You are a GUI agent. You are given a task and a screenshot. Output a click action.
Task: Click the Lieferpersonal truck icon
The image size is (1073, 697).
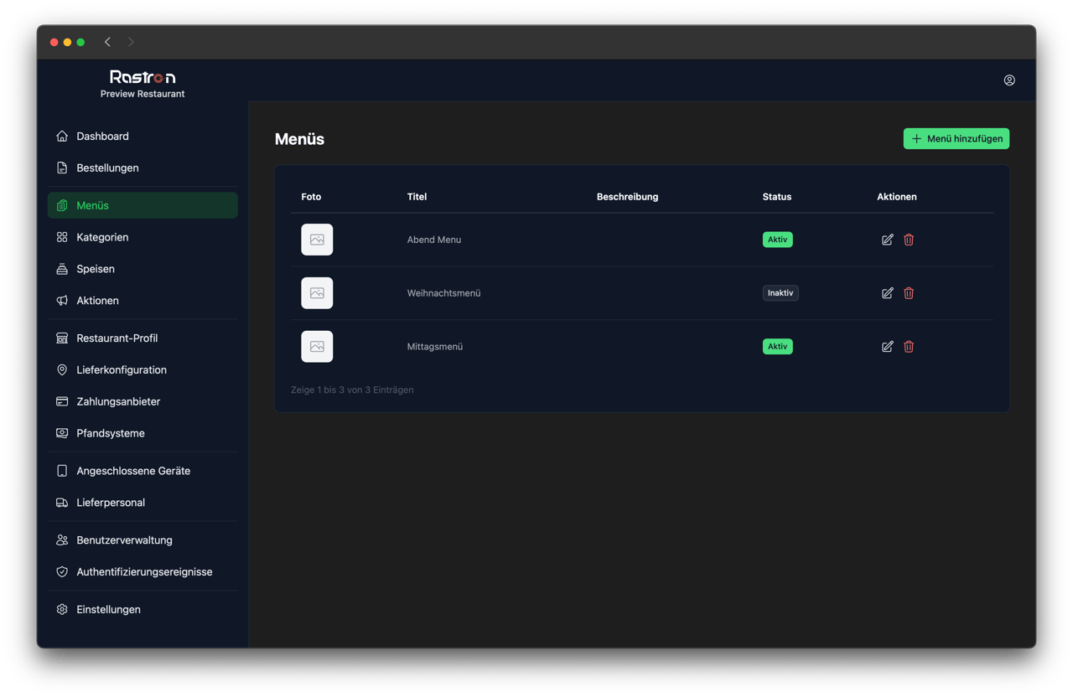(x=62, y=503)
